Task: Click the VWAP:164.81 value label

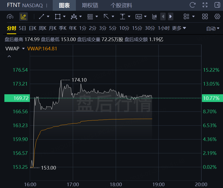Action: [x=42, y=49]
